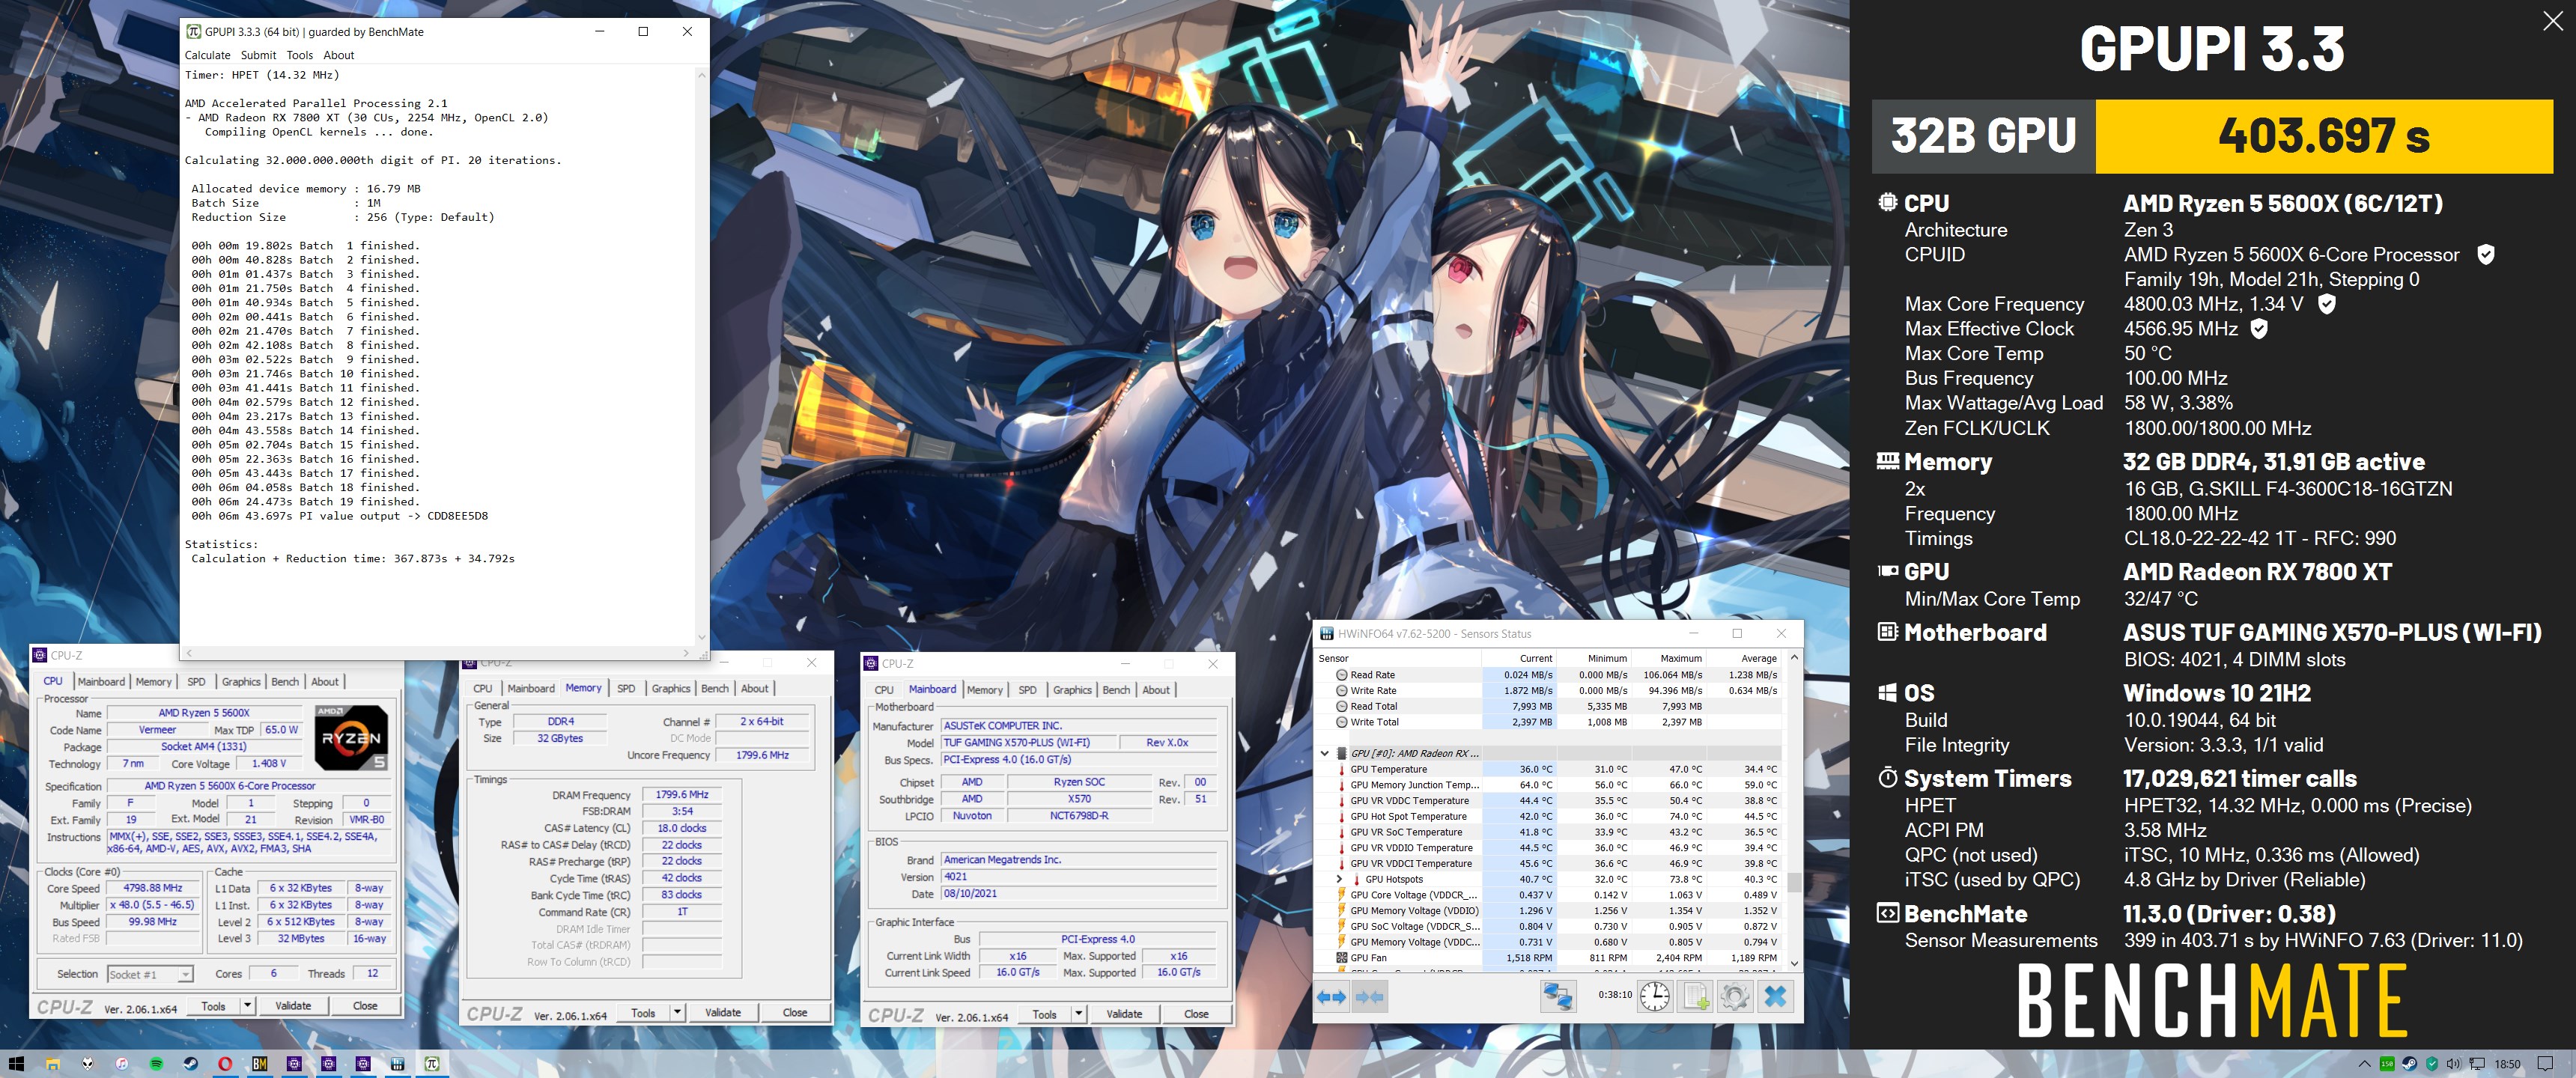
Task: Switch to BenchMate taskbar icon
Action: [259, 1064]
